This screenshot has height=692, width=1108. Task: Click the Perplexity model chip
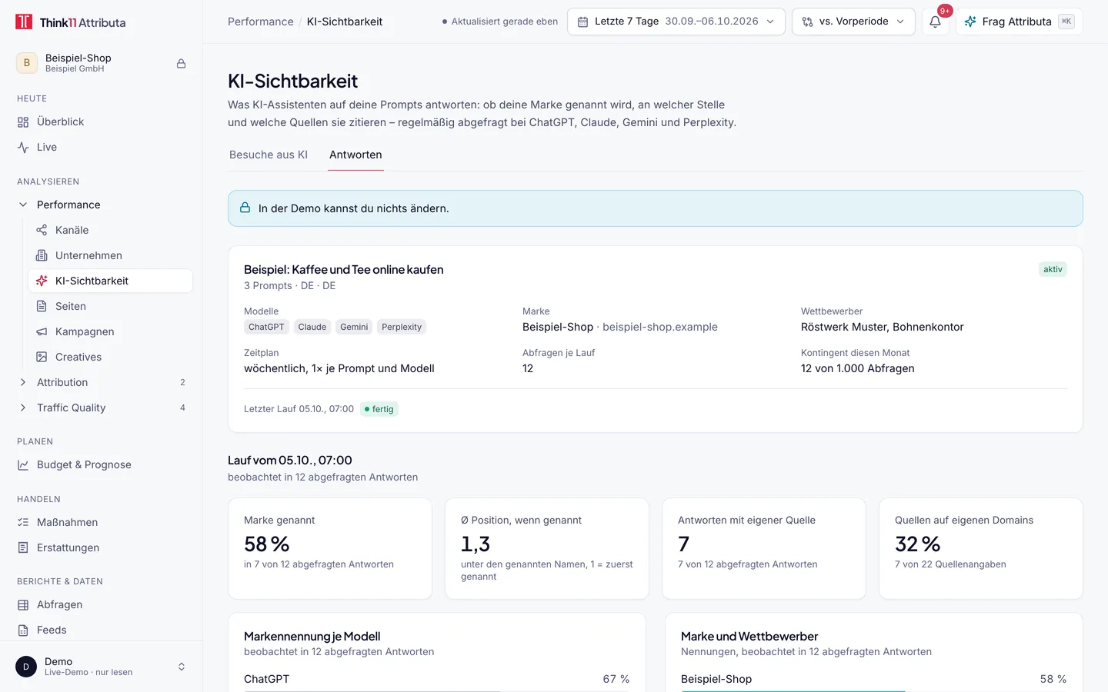(402, 328)
